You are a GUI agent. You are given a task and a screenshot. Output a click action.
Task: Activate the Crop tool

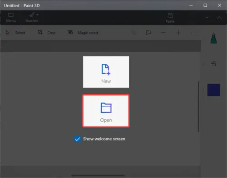[47, 33]
